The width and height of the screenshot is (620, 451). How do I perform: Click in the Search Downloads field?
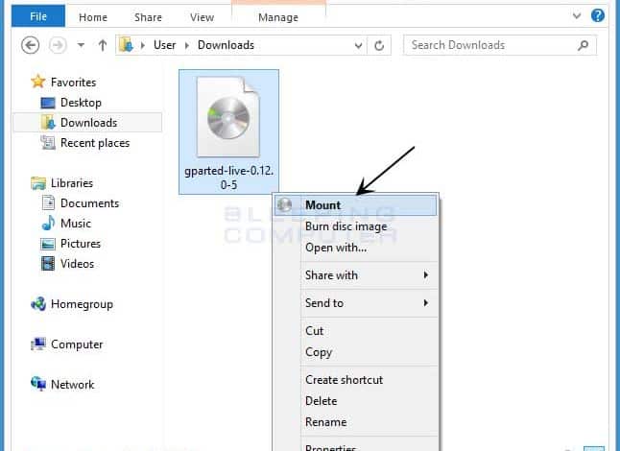tap(489, 45)
